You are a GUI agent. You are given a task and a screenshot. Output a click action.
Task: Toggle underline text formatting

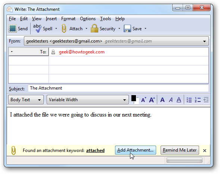coord(179,100)
